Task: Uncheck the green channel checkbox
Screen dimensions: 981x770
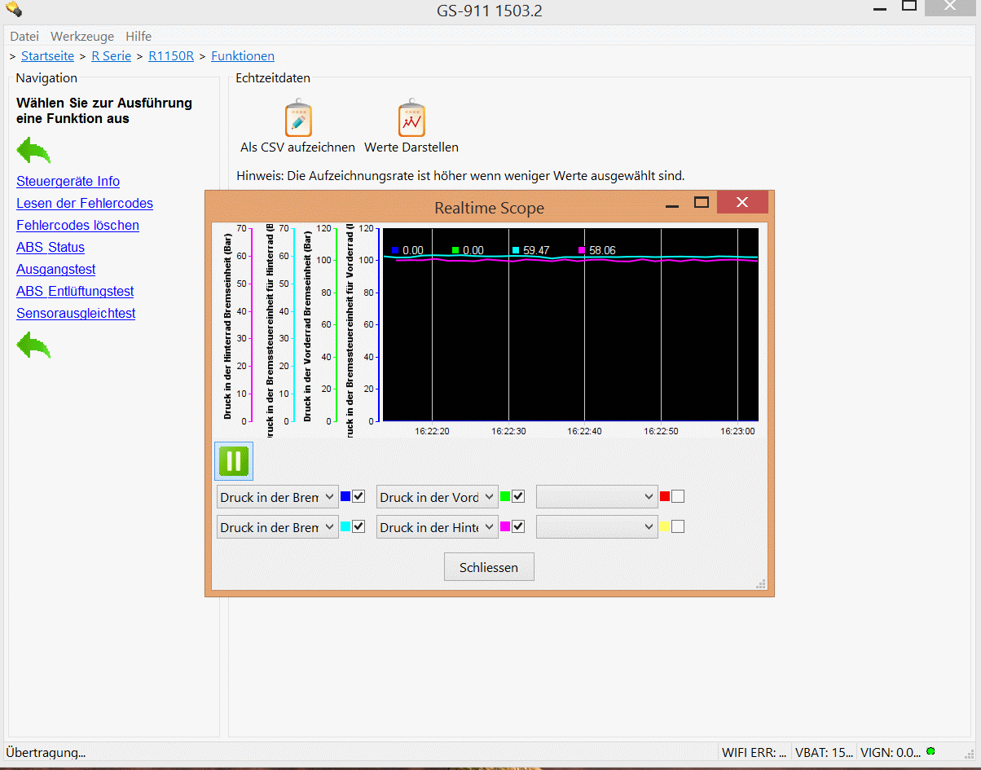Action: coord(518,496)
